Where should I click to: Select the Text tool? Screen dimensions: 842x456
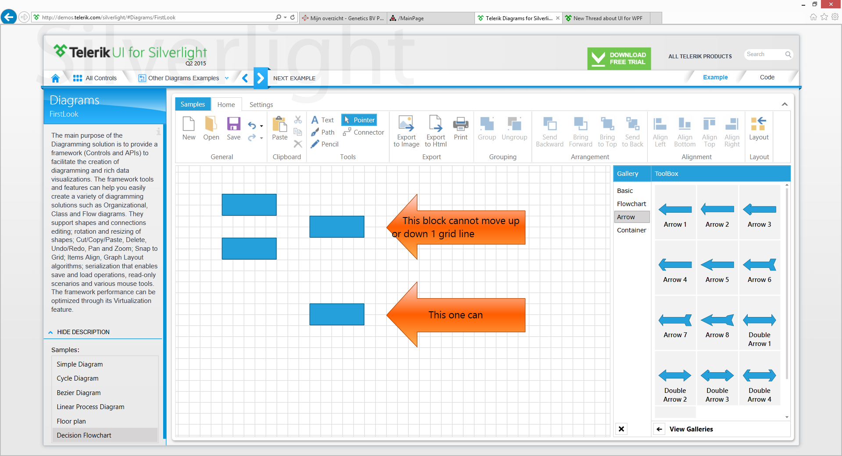click(322, 120)
